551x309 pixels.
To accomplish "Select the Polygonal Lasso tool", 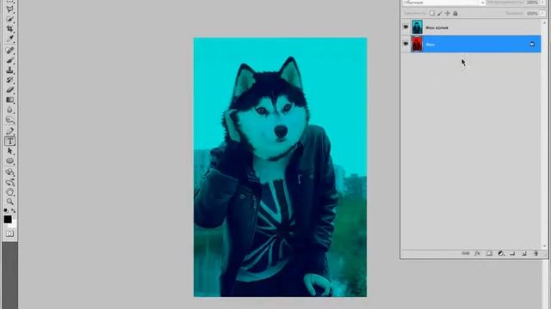I will click(9, 9).
